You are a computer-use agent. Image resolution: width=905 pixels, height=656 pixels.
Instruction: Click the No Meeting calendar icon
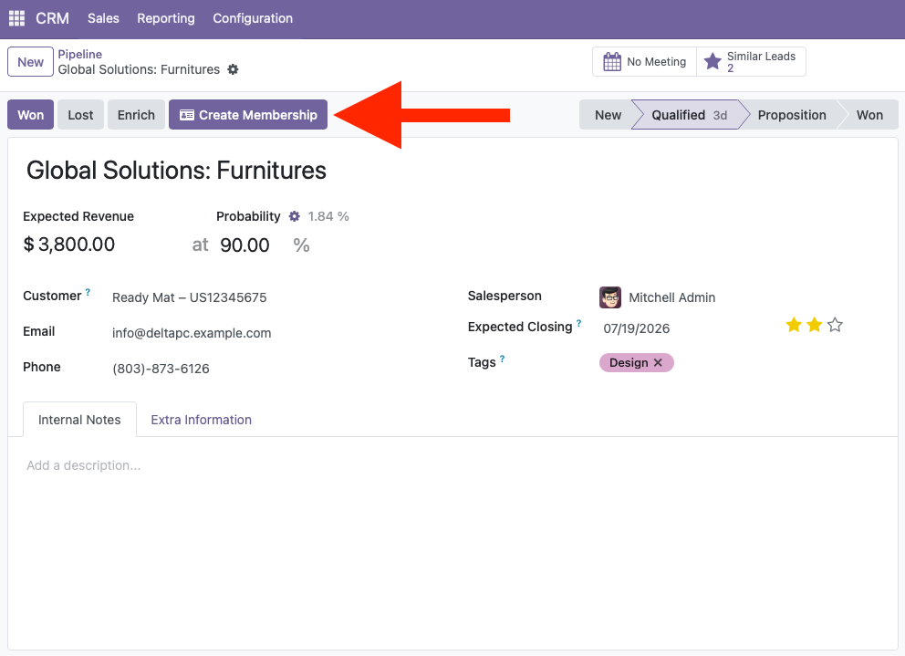point(612,61)
